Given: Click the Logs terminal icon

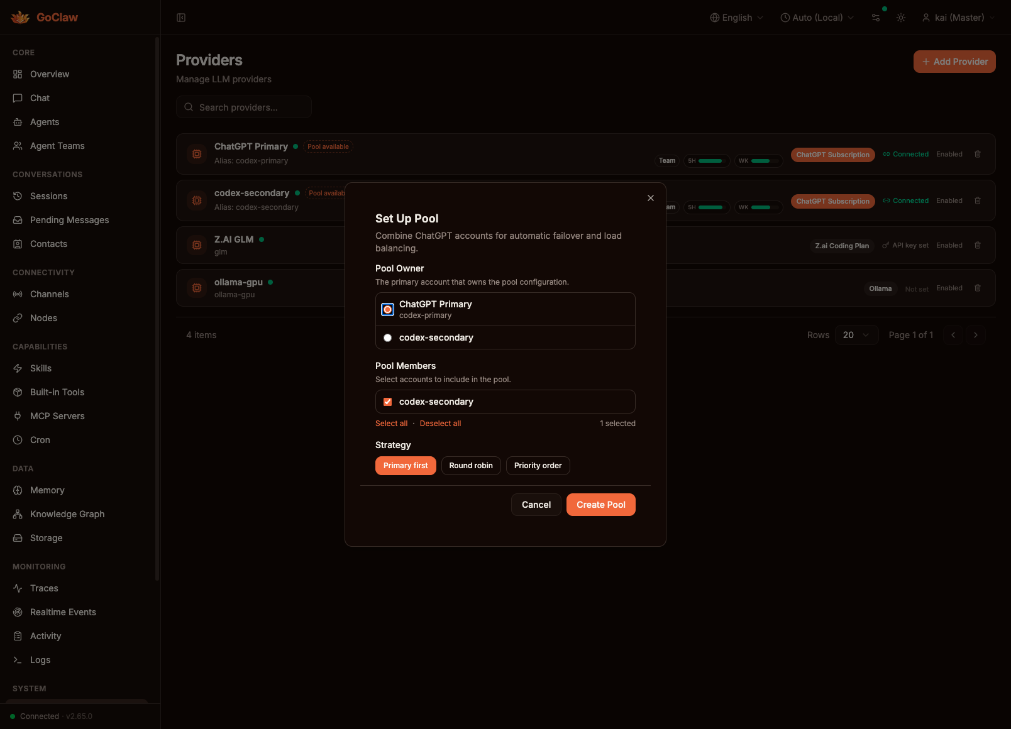Looking at the screenshot, I should (x=18, y=660).
